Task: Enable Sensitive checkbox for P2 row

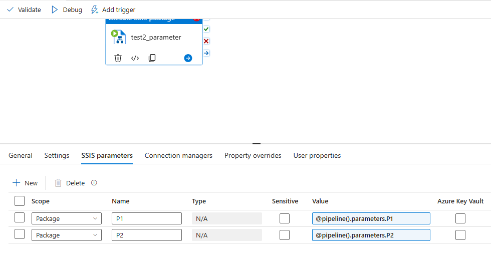Action: coord(285,235)
